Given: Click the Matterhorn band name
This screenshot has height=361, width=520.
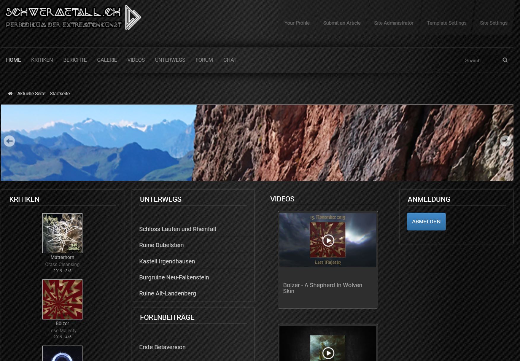Looking at the screenshot, I should 62,257.
